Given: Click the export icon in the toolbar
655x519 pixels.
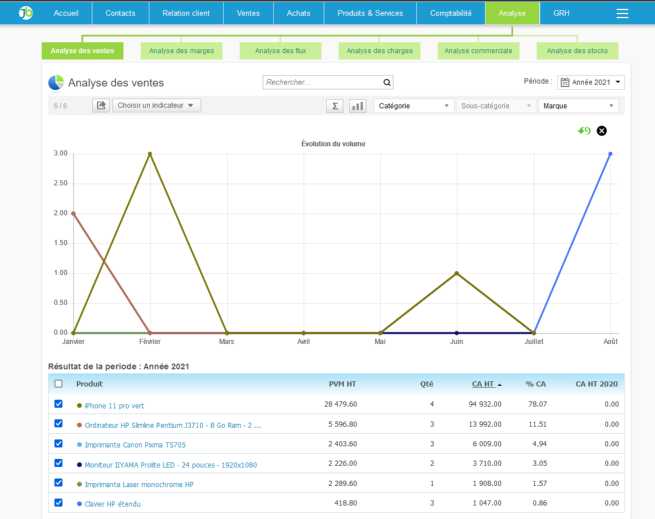Looking at the screenshot, I should (101, 106).
